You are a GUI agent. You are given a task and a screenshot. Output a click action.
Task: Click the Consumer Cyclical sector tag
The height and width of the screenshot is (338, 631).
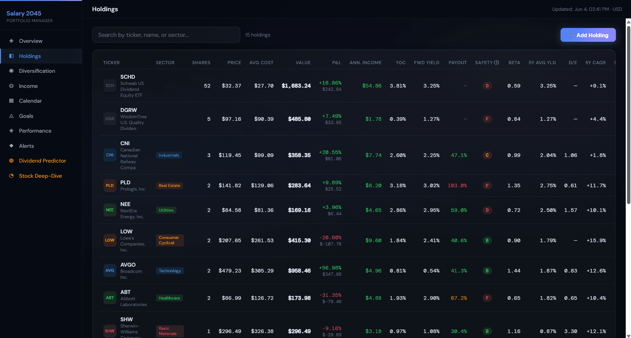170,240
